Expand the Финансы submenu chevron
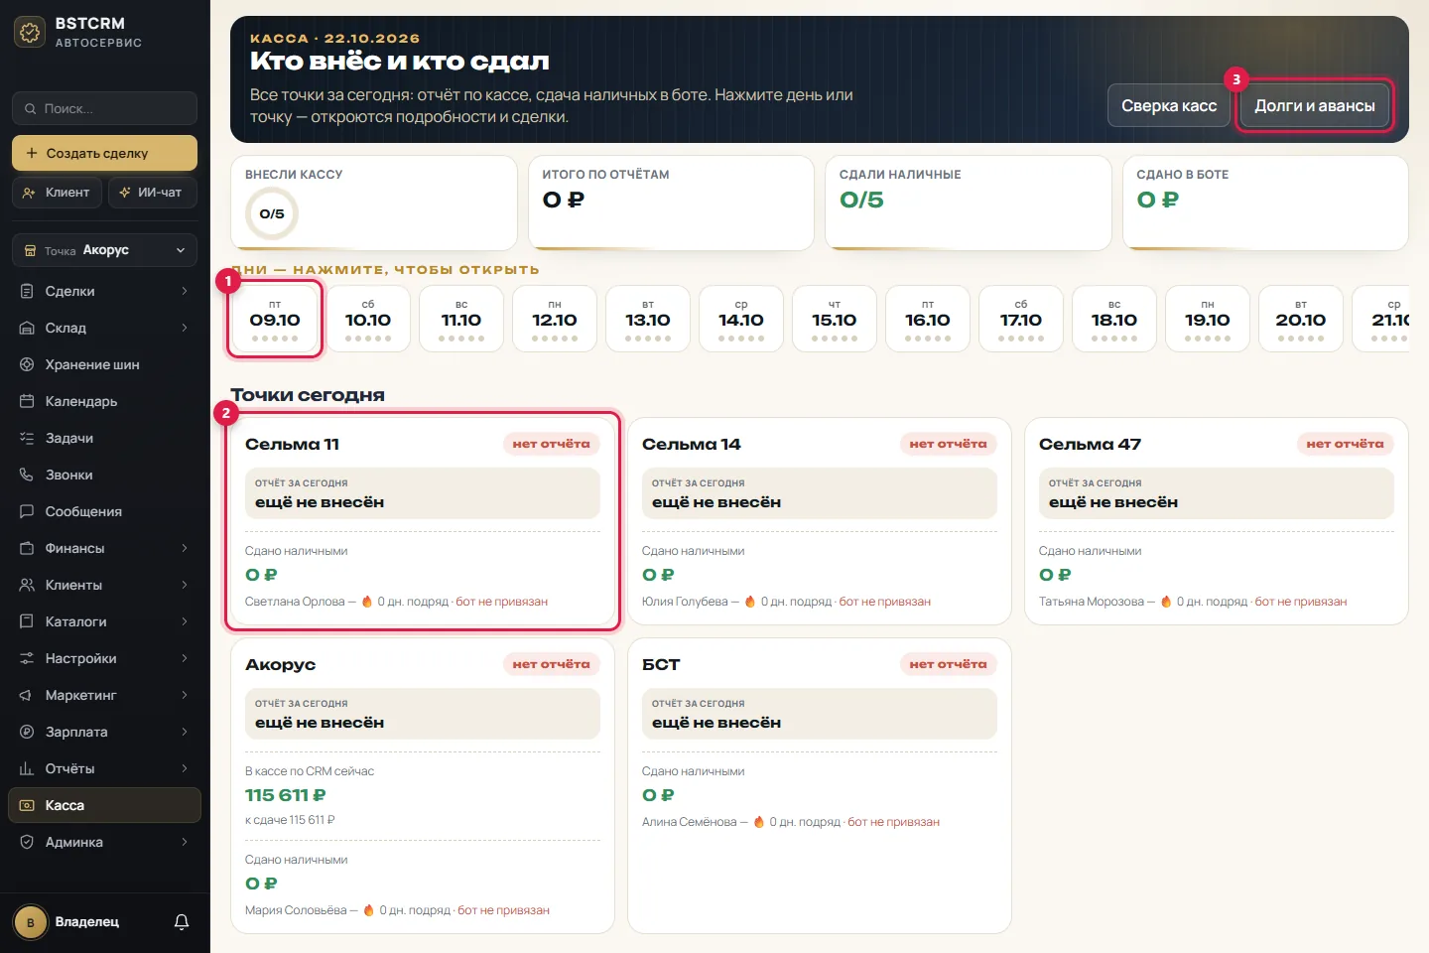 point(185,548)
